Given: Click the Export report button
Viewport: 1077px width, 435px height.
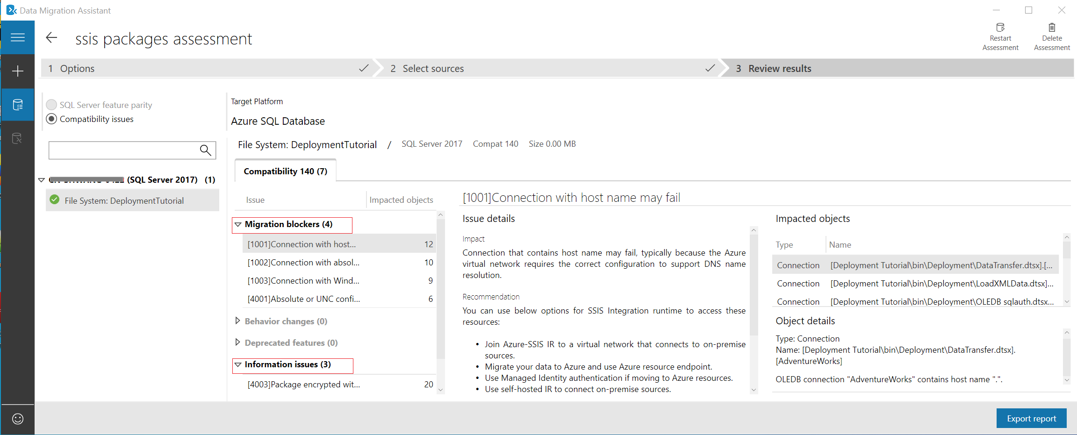Looking at the screenshot, I should point(1031,418).
